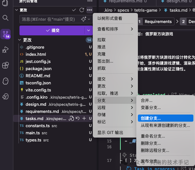Choose 删除远程分支... in submenu
Viewport: 195px width, 170px height.
tap(165, 150)
